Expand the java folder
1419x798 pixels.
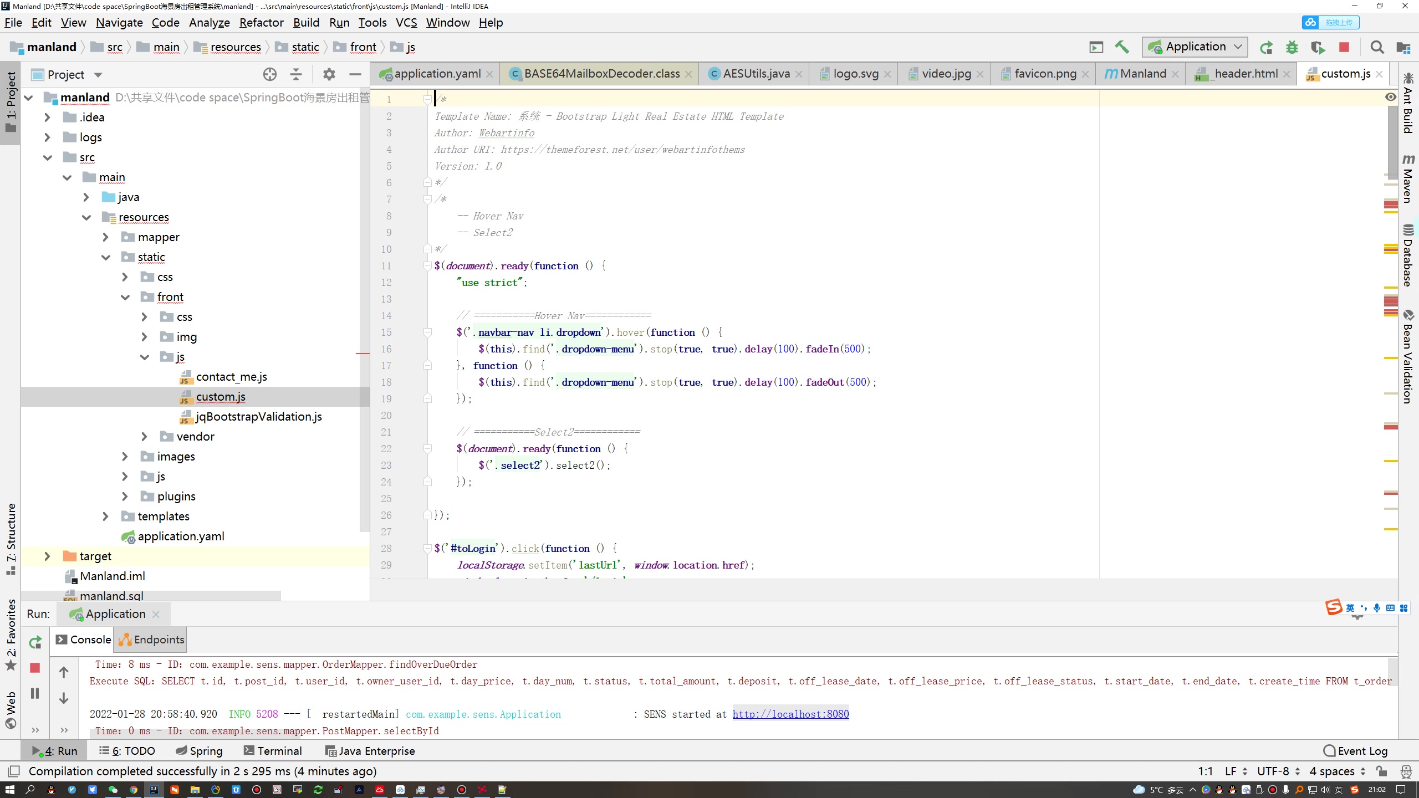point(86,197)
